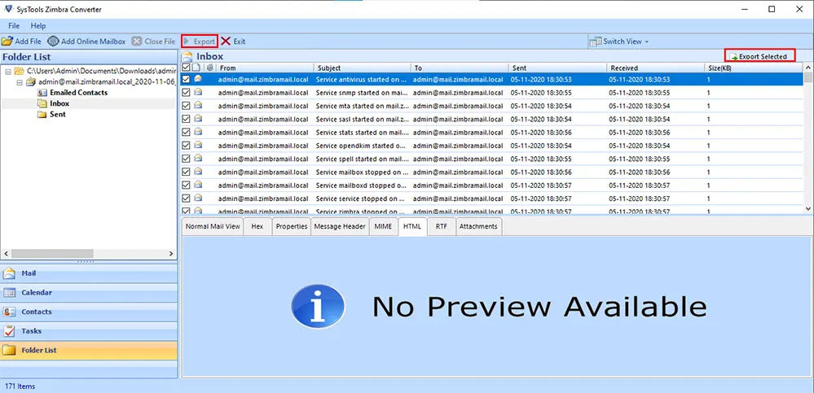Open the Switch View dropdown arrow

[x=647, y=41]
